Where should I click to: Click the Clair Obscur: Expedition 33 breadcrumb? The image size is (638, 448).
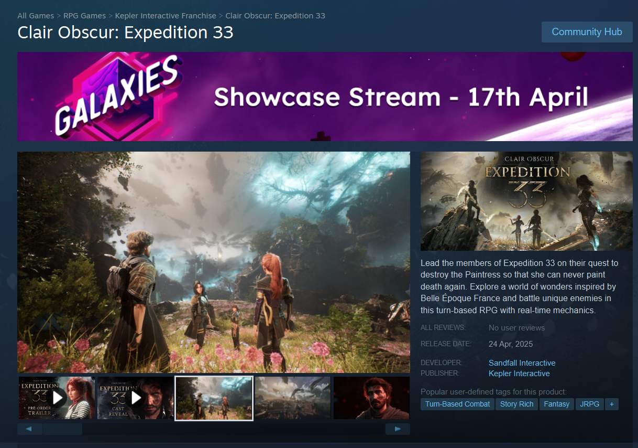tap(275, 16)
